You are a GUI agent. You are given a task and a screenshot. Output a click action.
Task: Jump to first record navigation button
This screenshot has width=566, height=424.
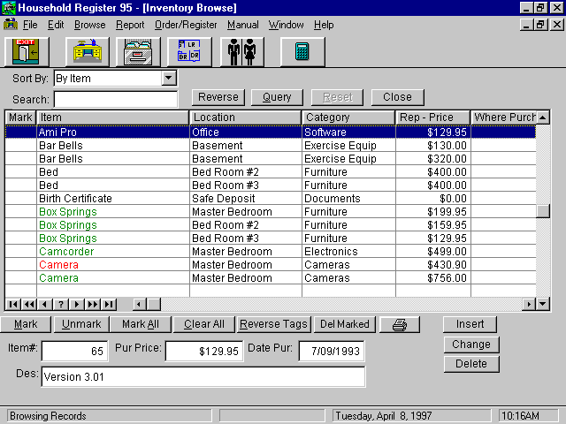tap(12, 304)
